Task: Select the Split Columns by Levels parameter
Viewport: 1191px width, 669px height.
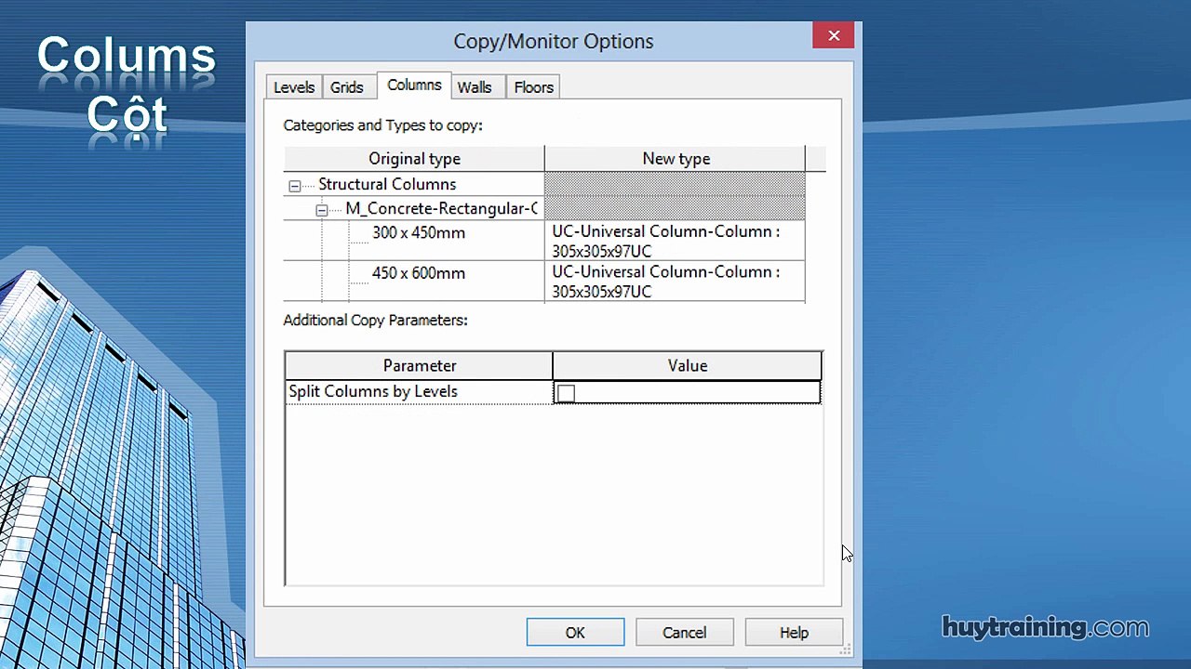Action: click(x=373, y=391)
